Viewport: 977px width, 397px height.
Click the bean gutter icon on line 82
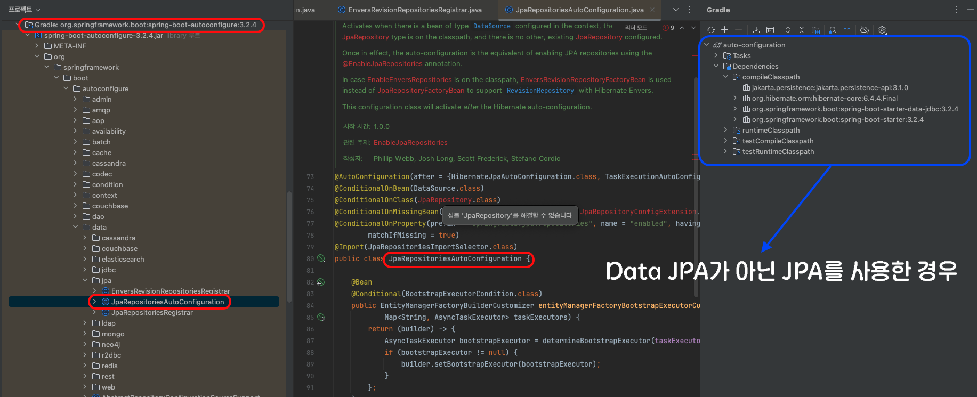[x=321, y=282]
